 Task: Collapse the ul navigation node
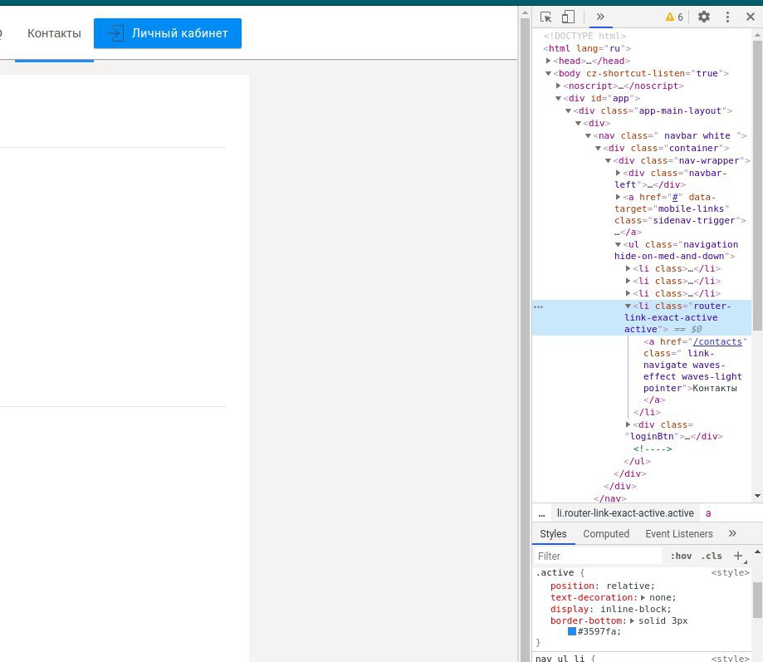618,244
